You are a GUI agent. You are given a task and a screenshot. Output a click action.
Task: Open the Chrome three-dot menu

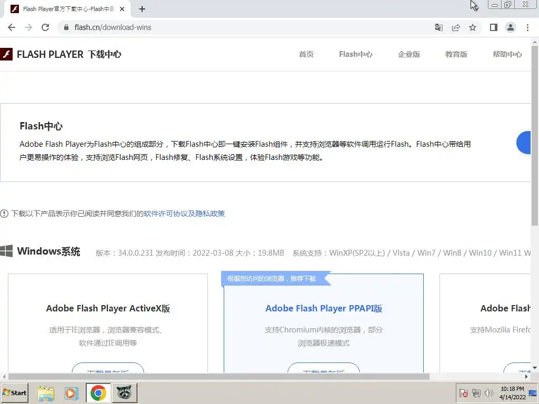tap(527, 27)
